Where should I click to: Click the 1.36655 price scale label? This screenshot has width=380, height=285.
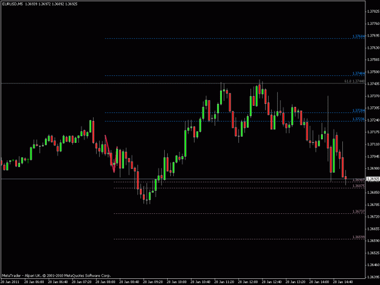[373, 229]
